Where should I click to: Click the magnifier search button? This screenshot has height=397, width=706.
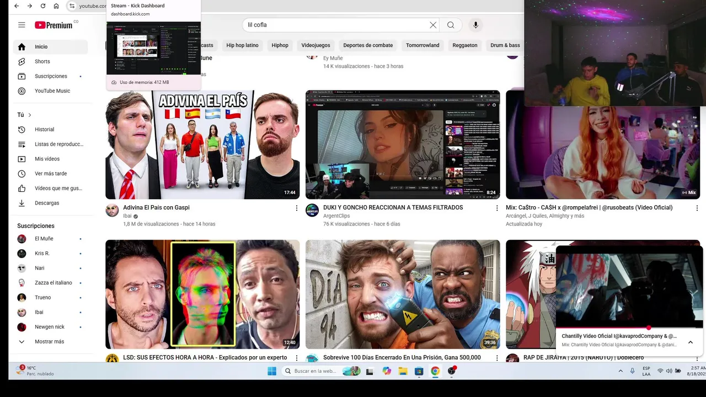[451, 25]
